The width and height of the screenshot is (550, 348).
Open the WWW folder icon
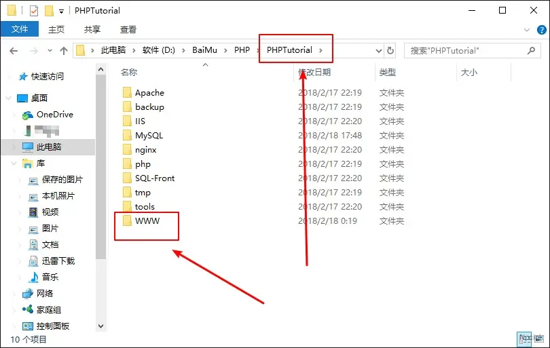pyautogui.click(x=126, y=221)
